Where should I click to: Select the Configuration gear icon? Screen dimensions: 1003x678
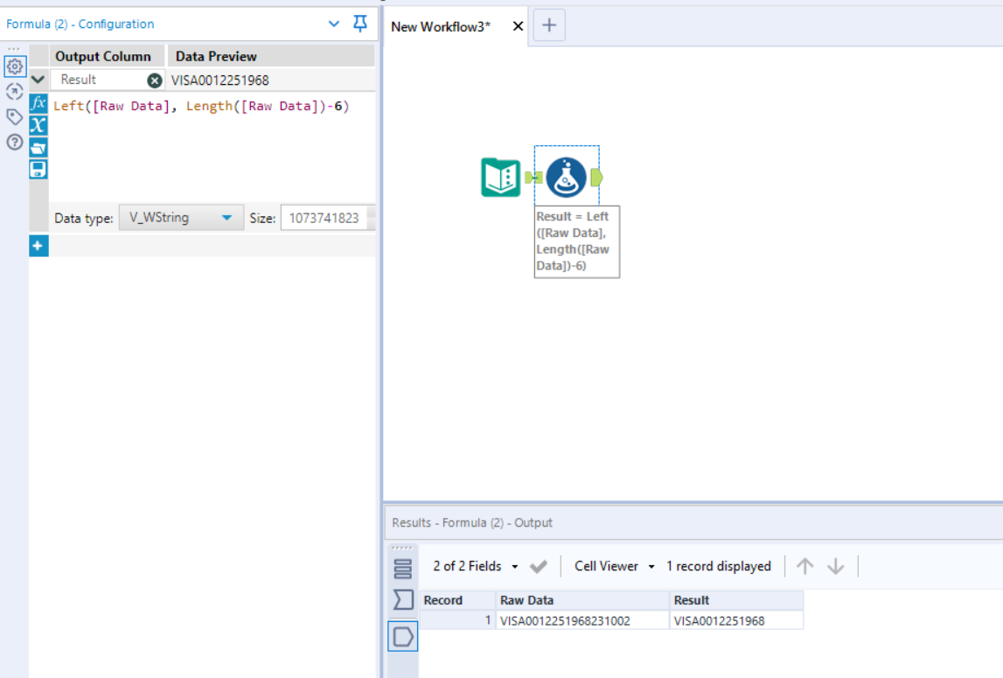[x=14, y=67]
